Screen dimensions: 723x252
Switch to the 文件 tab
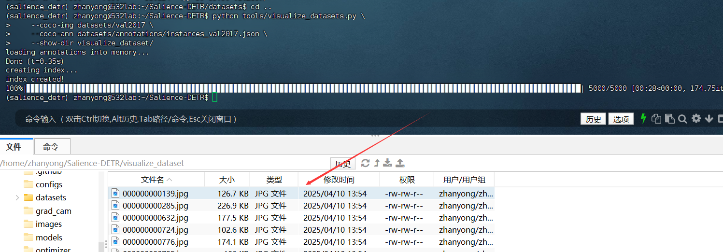click(16, 146)
